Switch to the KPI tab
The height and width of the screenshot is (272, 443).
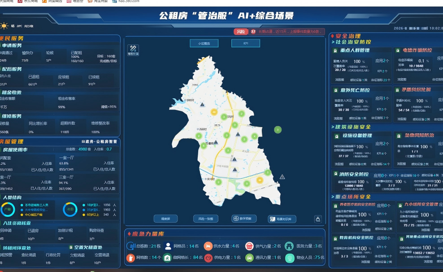246,44
